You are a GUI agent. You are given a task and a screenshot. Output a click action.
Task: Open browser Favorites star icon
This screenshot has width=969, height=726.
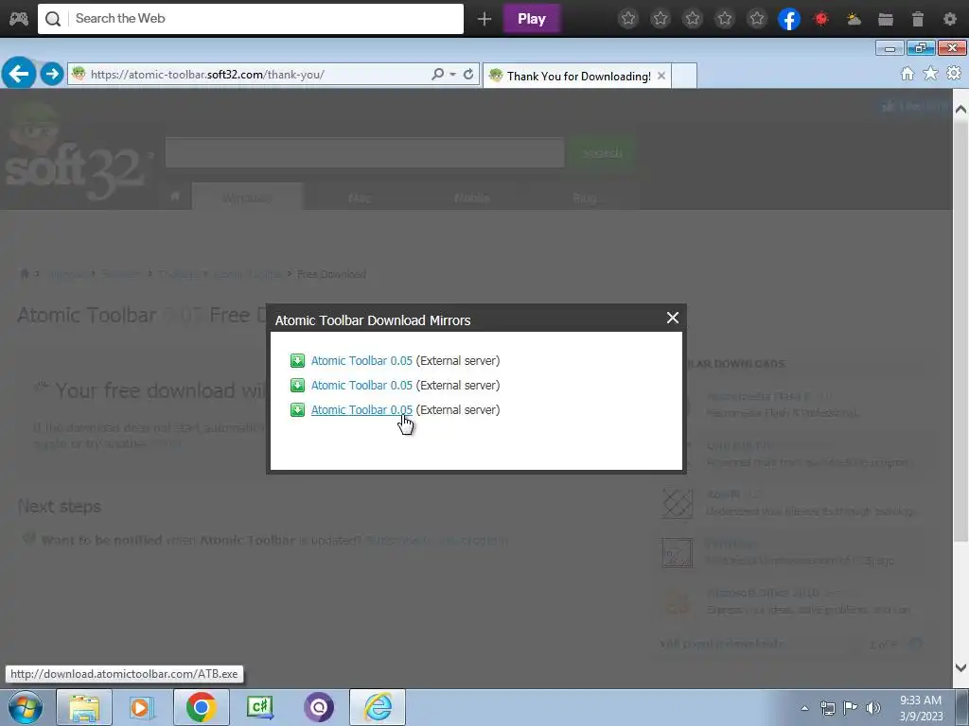930,74
